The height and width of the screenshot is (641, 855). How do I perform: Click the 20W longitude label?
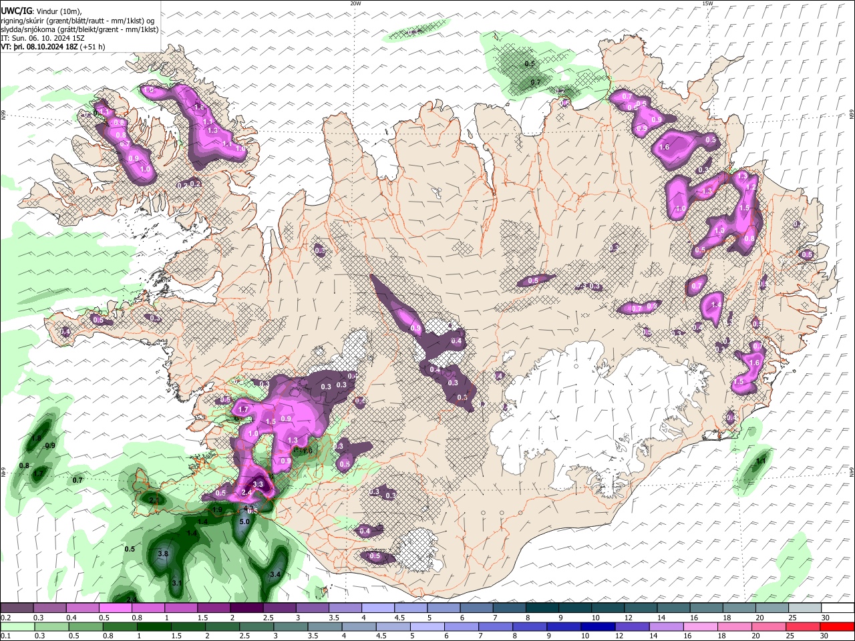355,3
